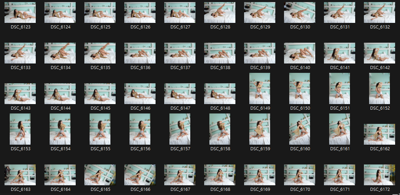The height and width of the screenshot is (195, 400).
Task: Select the portrait DSC_6149 thumbnail
Action: tap(260, 88)
